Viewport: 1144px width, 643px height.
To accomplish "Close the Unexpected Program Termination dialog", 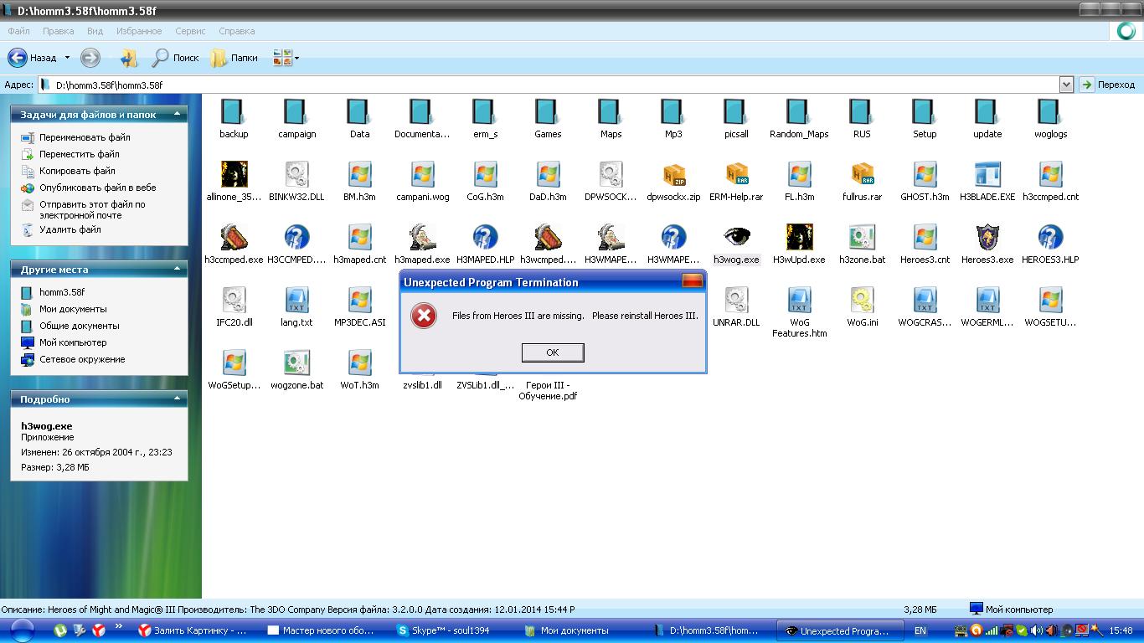I will pos(692,282).
